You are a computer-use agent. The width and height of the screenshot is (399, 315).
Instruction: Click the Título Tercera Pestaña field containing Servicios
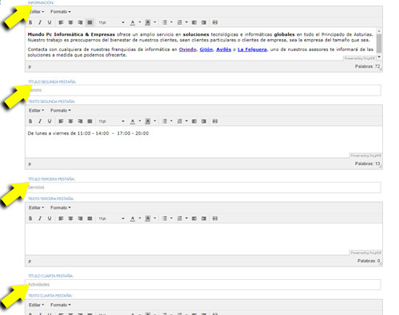click(204, 187)
